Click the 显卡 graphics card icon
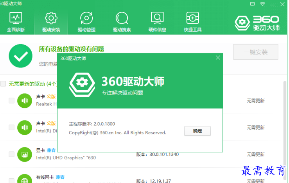The width and height of the screenshot is (289, 183). [25, 154]
